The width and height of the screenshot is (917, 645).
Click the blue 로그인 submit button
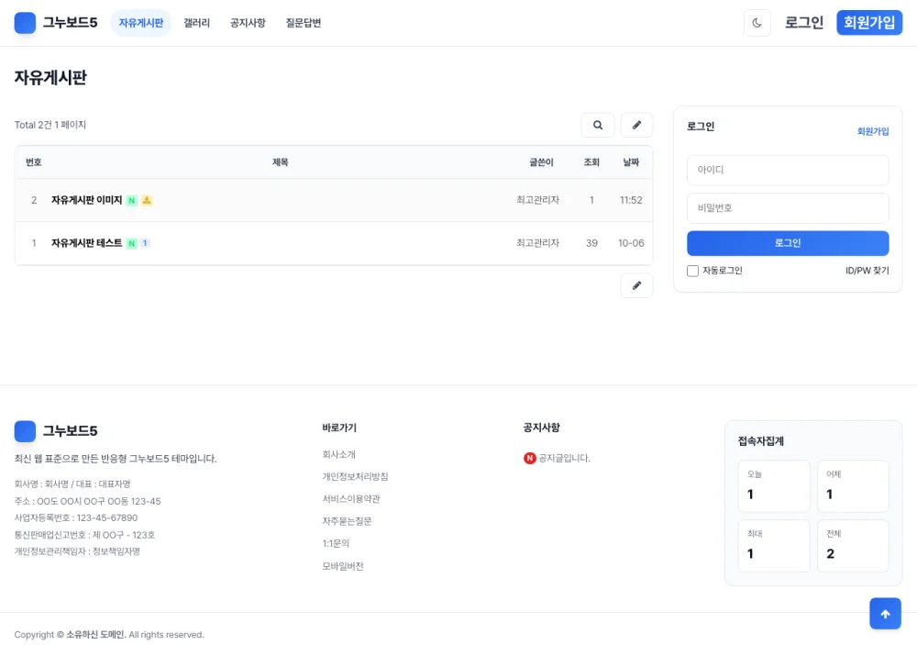pos(788,243)
